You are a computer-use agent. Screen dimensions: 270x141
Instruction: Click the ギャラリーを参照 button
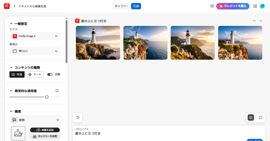coord(45,136)
